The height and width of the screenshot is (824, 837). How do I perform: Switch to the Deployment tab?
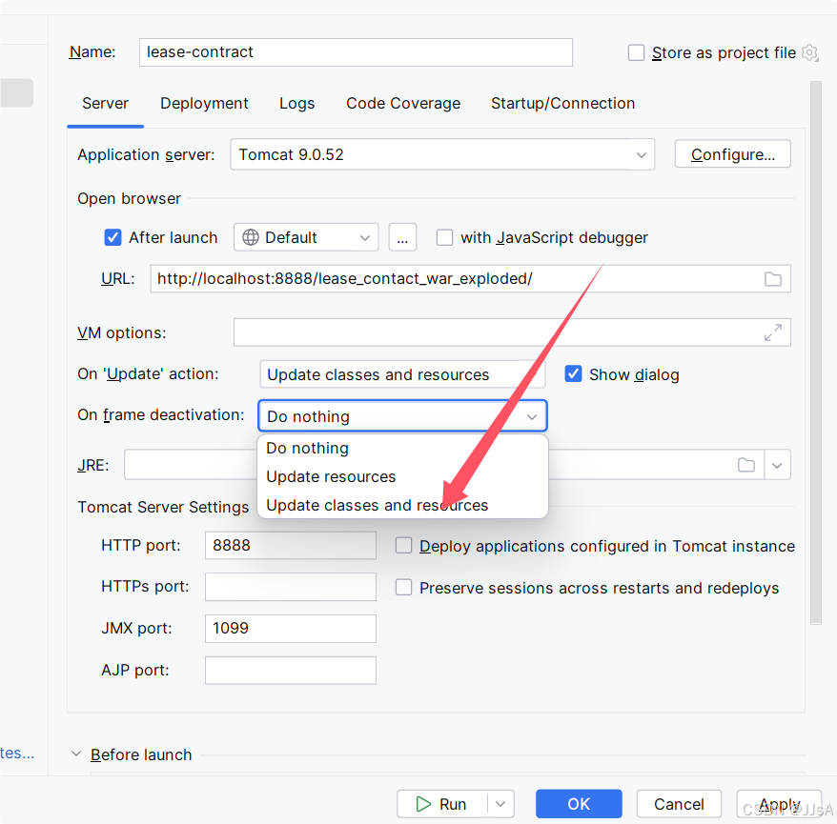204,104
